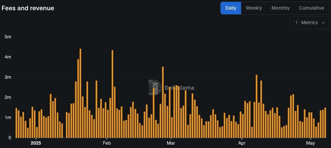Click the May x-axis label
The image size is (331, 148).
click(310, 143)
